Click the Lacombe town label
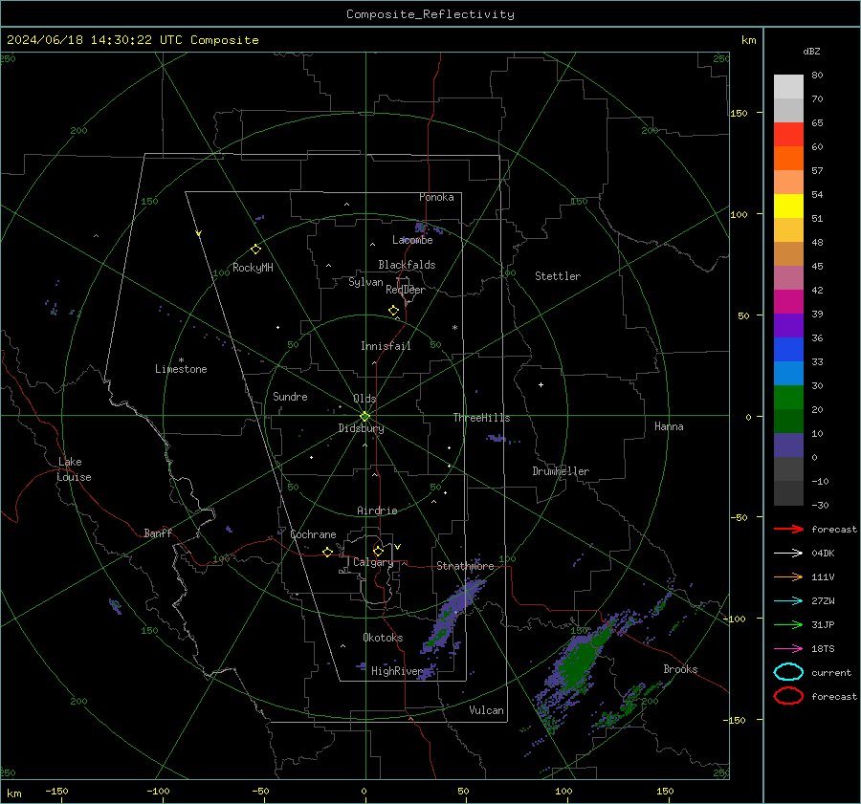861x804 pixels. 412,240
